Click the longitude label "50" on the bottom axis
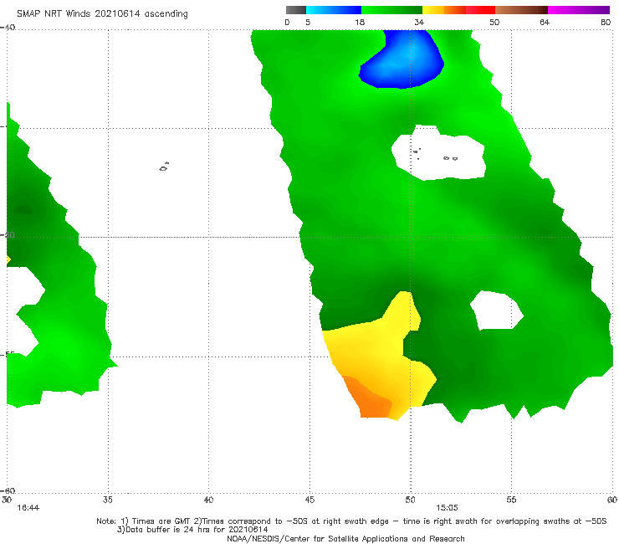Image resolution: width=619 pixels, height=544 pixels. coord(410,500)
